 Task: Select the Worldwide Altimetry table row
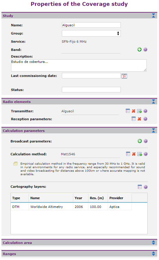[71, 206]
